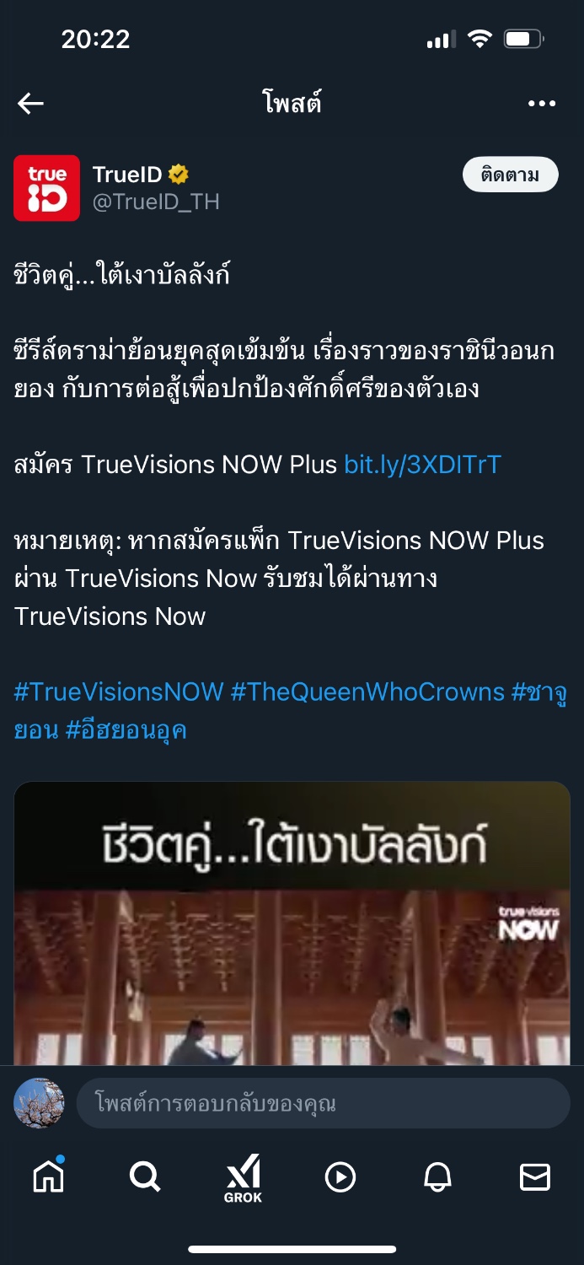Follow TrueID with the ติดตาม button
The height and width of the screenshot is (1265, 584).
point(511,175)
